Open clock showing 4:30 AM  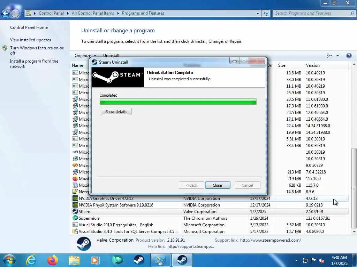[339, 260]
